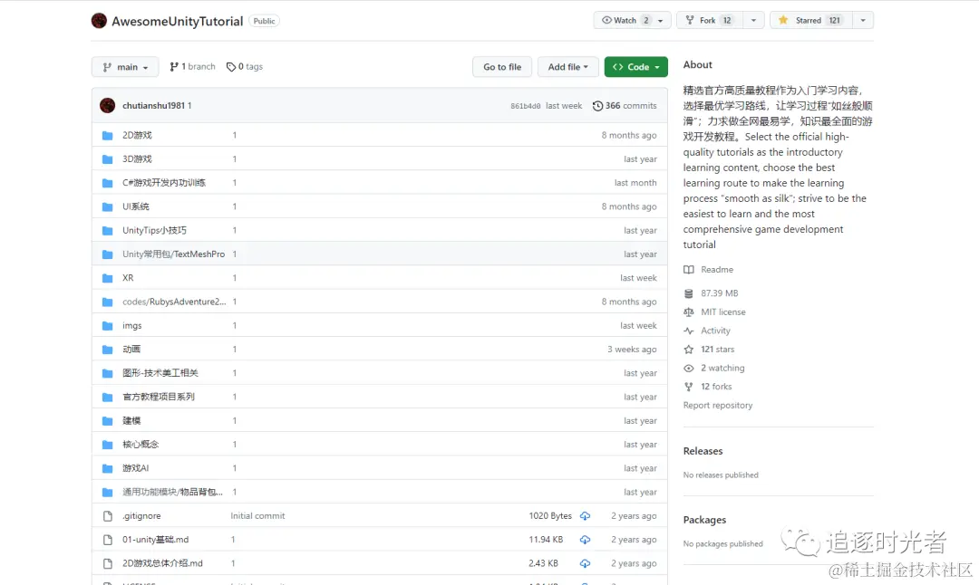Click the repository owner avatar beside AwesomeUnityTutorial
Viewport: 979px width, 585px height.
(99, 21)
